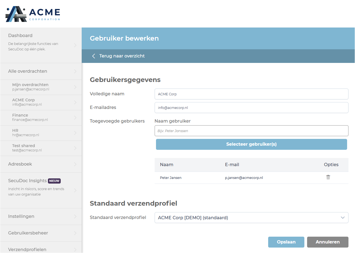Open Instellingen in the sidebar
Screen dimensions: 355x253
click(x=41, y=217)
